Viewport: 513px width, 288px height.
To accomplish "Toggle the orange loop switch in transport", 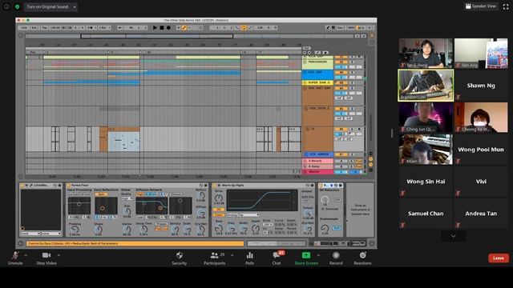I will coord(244,28).
